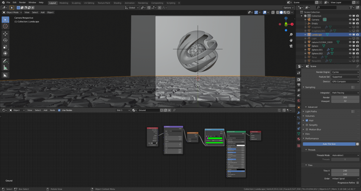Expand the Volumes panel

coord(310,116)
